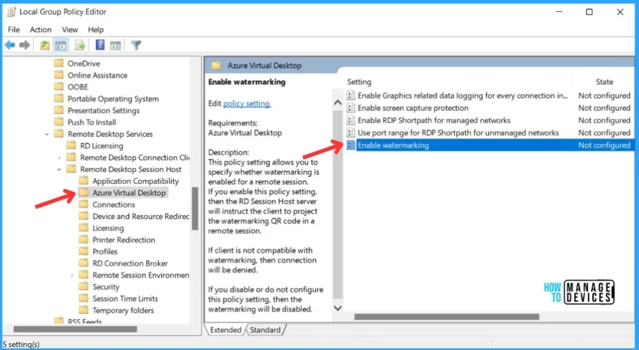Select the Enable watermarking setting row
Viewport: 639px width, 350px height.
pos(490,145)
